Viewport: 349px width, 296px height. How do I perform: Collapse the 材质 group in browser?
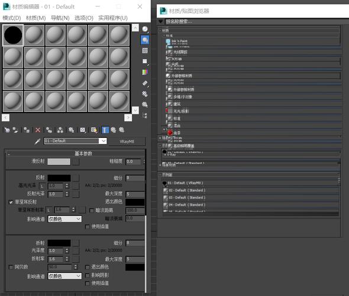(x=160, y=31)
